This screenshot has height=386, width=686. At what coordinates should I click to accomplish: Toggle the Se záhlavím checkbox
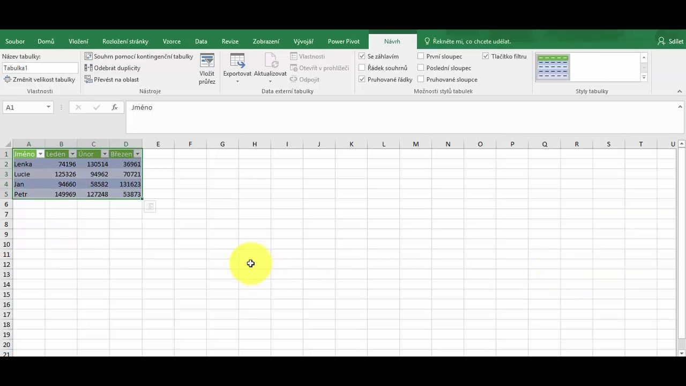coord(362,56)
